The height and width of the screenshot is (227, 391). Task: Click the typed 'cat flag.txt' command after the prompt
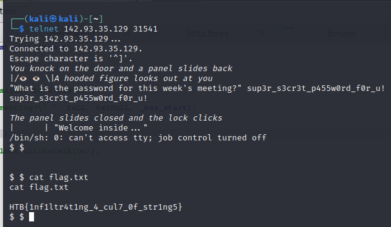(59, 177)
